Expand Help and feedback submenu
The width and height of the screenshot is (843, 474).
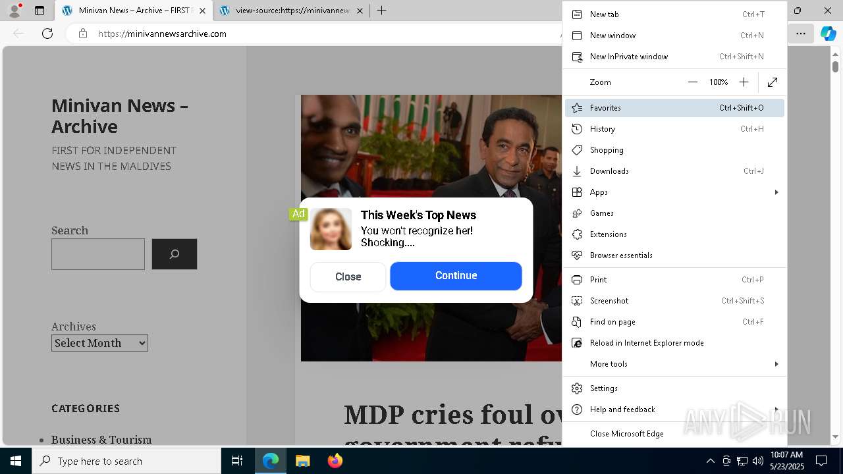(x=674, y=409)
